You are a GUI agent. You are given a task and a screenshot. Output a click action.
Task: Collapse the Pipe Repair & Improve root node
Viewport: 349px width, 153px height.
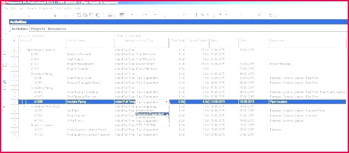[21, 50]
